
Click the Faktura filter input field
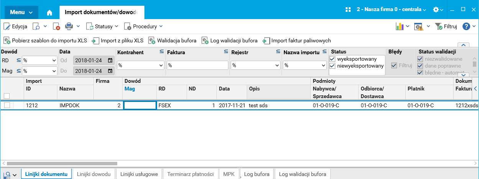pos(197,65)
